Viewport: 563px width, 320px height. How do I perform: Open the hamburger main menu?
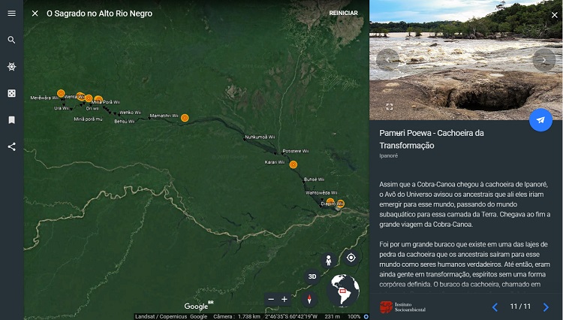tap(11, 14)
